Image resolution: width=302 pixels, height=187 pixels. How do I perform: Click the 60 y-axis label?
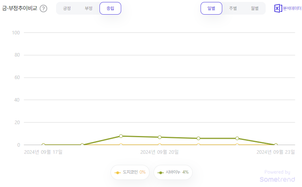tap(17, 77)
